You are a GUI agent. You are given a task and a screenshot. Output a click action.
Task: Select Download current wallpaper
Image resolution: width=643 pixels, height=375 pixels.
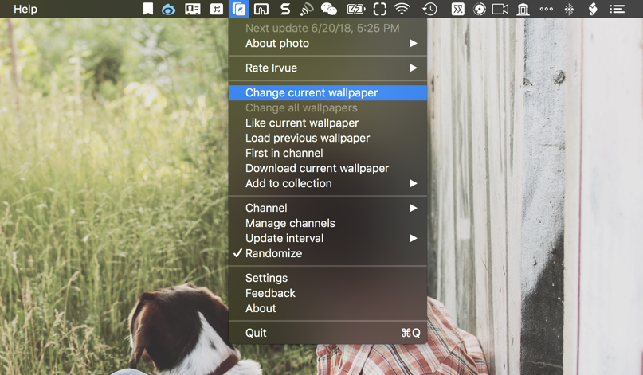(x=317, y=168)
